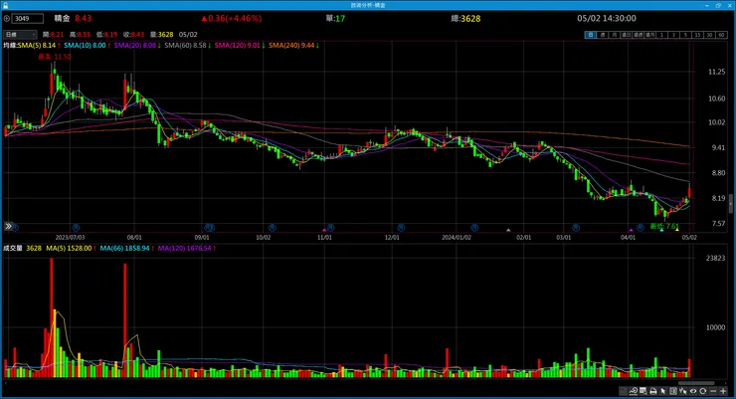Screen dimensions: 736x399
Task: Select the trend line drawing tool icon
Action: coord(634,391)
